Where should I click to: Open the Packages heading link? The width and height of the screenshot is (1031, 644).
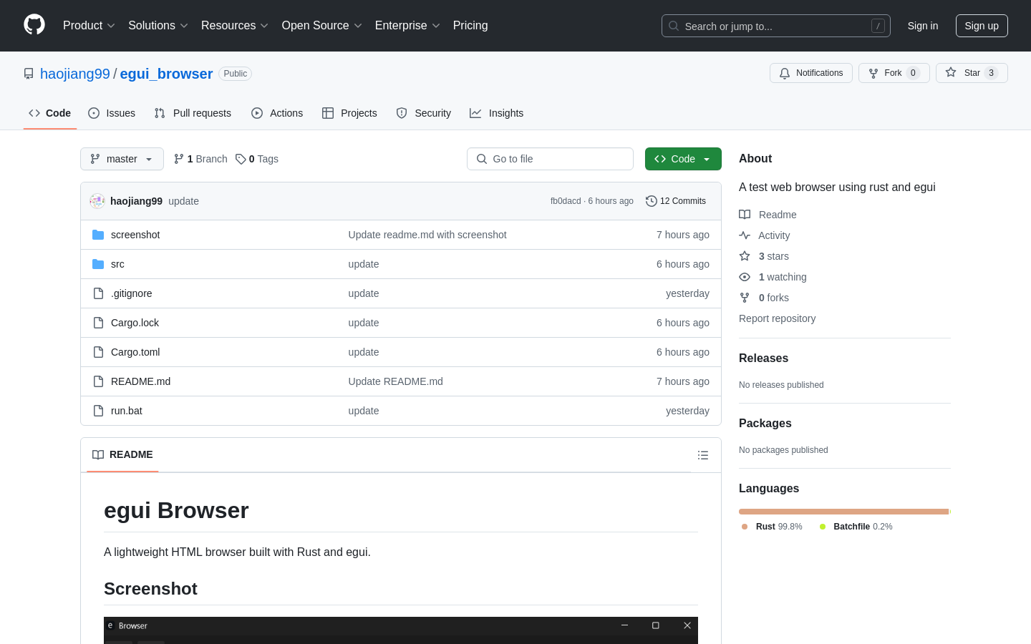point(765,424)
